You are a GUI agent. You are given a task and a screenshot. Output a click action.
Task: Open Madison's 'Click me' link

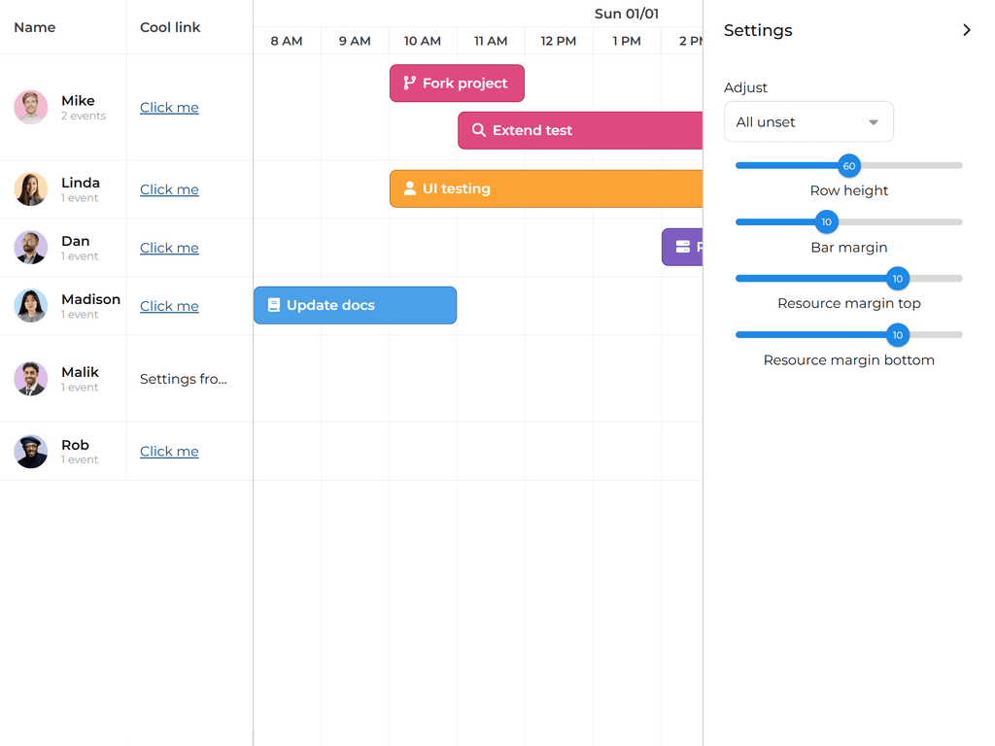[169, 306]
